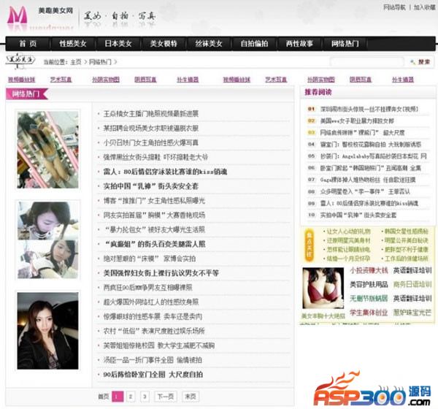
Task: Click the 小投资赚大钱 ad link
Action: point(369,270)
